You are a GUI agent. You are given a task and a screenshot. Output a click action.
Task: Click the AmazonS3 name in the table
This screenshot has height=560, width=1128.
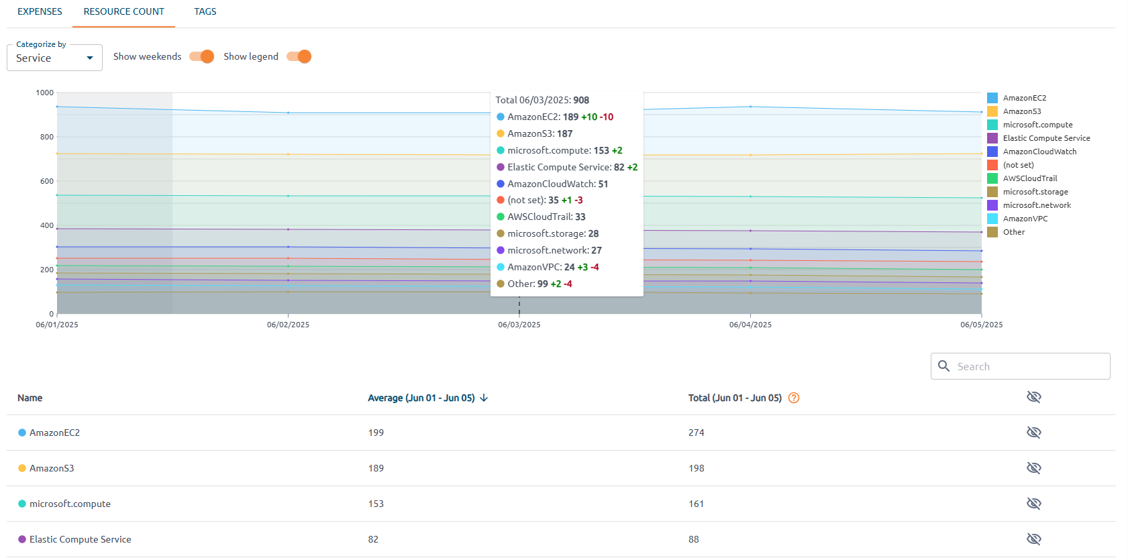(x=52, y=468)
